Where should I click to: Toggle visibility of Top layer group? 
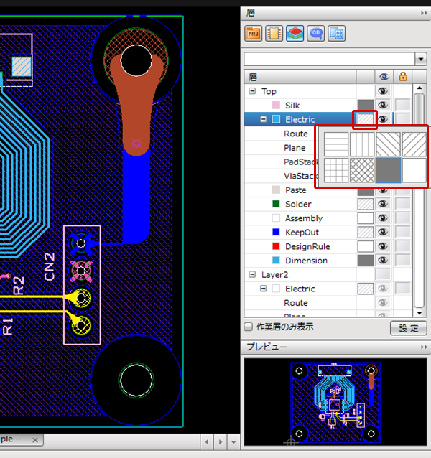point(383,91)
